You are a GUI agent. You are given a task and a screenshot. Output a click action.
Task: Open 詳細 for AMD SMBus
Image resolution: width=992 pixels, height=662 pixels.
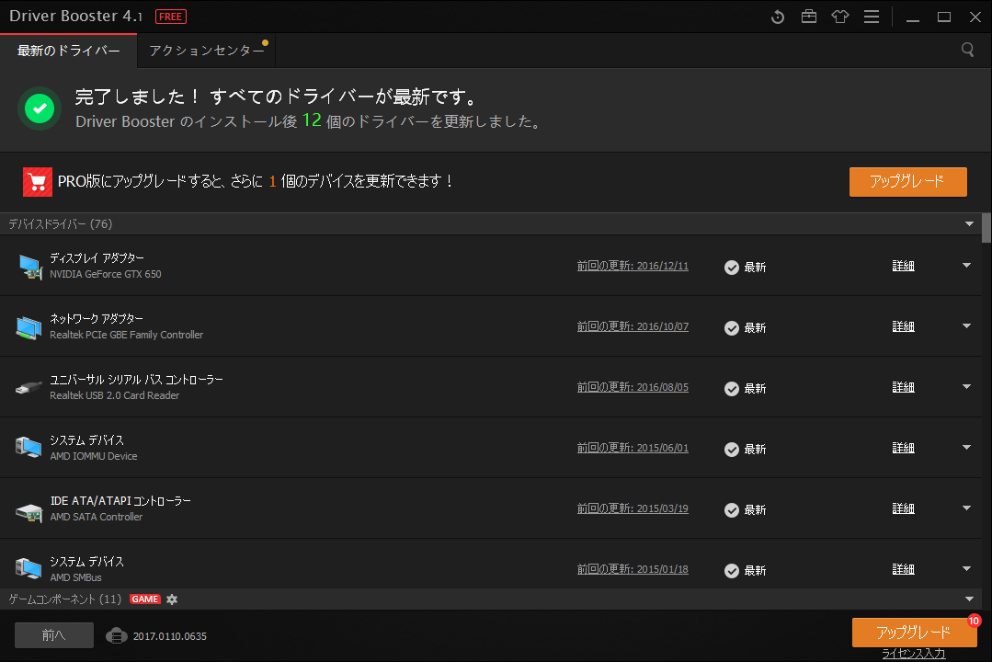(904, 570)
